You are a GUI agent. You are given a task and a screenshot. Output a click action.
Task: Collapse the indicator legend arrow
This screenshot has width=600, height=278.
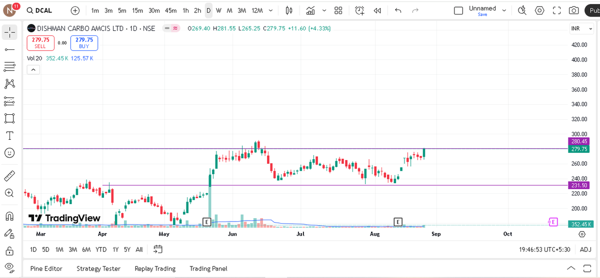pos(33,70)
